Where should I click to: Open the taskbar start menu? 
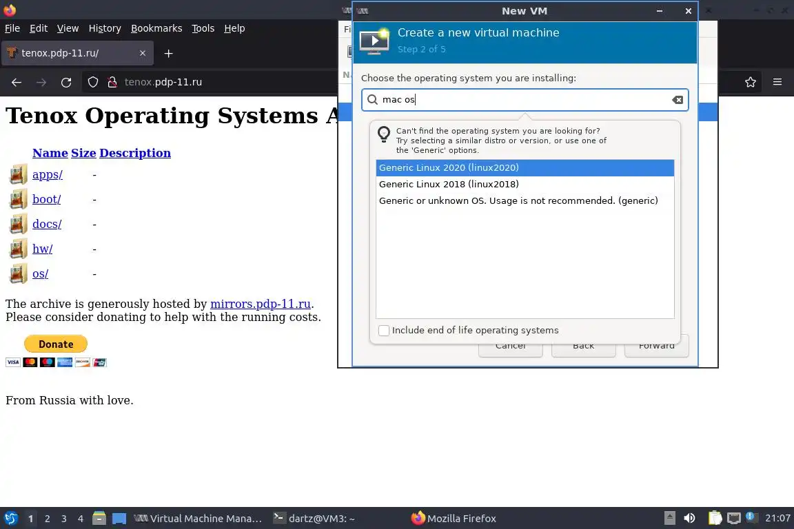click(10, 519)
